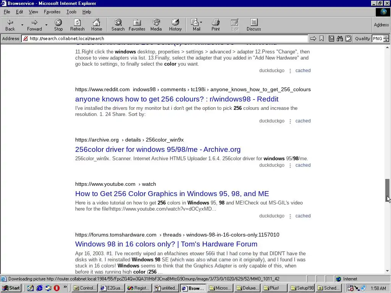
Task: Click the bookmark ribbon icon
Action: click(322, 39)
